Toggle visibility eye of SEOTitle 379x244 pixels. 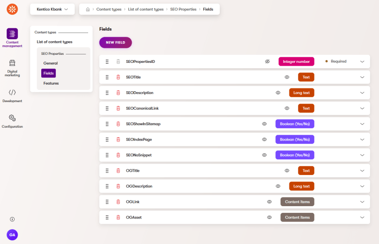tap(287, 77)
